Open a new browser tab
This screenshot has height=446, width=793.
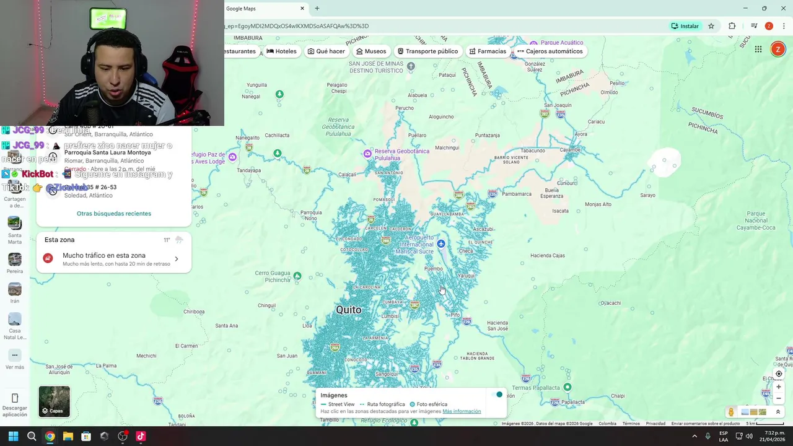click(x=317, y=9)
